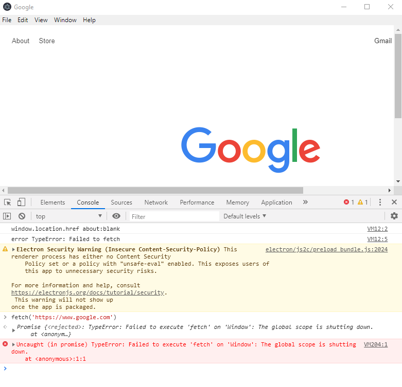The width and height of the screenshot is (402, 387).
Task: Open the top context selector dropdown
Action: (x=68, y=216)
